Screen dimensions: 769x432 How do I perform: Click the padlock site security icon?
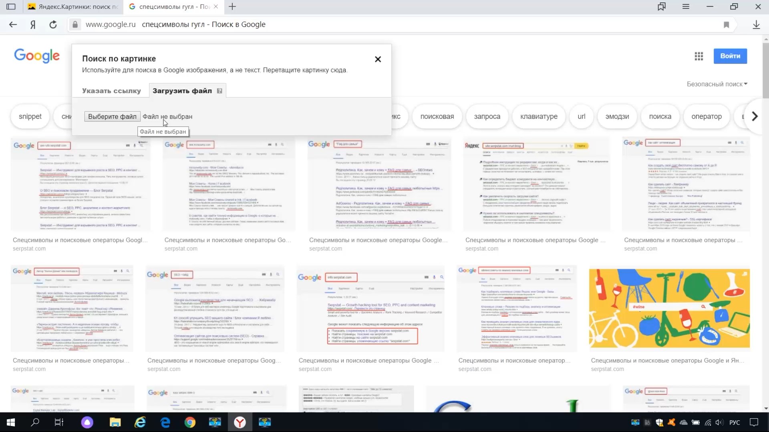click(x=75, y=24)
